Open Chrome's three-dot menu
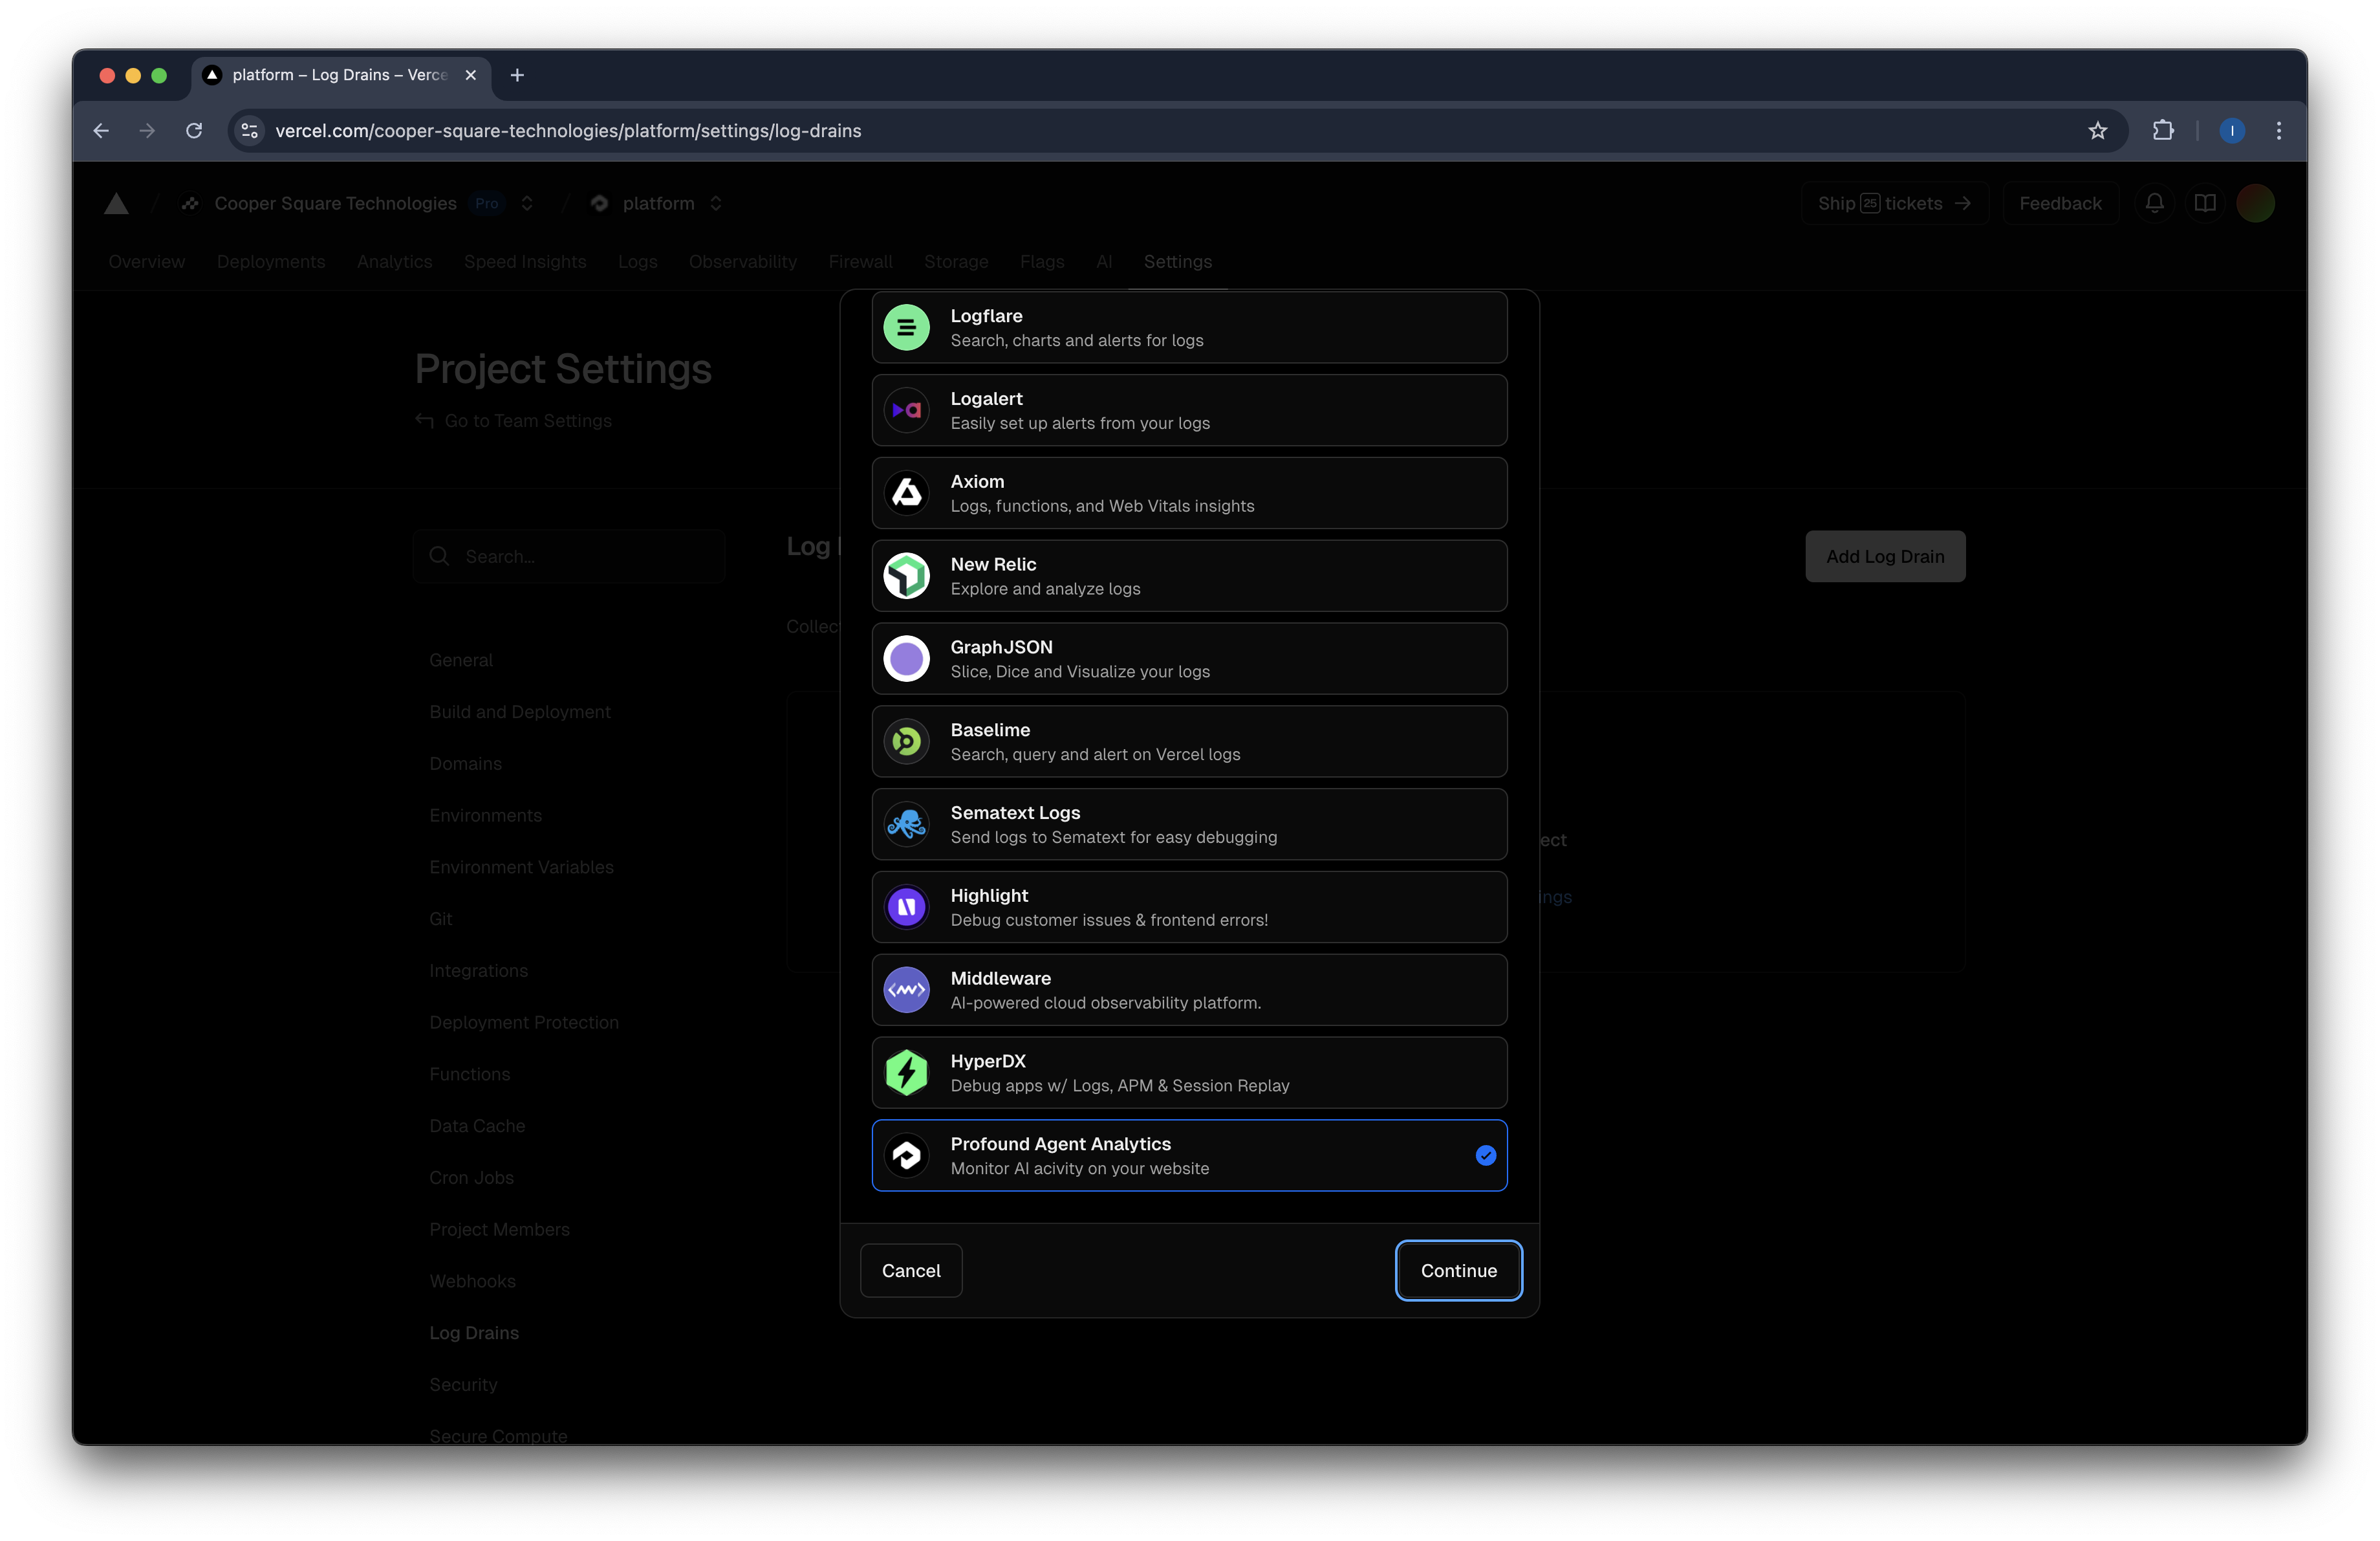 pyautogui.click(x=2278, y=131)
